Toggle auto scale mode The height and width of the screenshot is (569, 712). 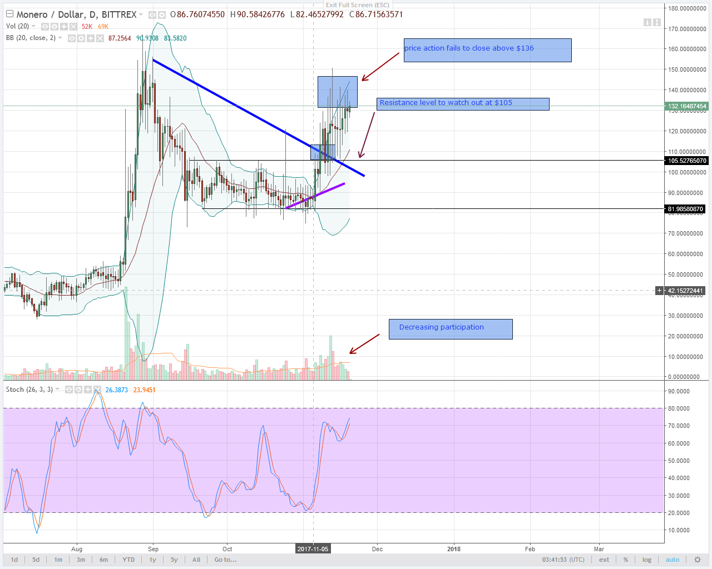[673, 560]
